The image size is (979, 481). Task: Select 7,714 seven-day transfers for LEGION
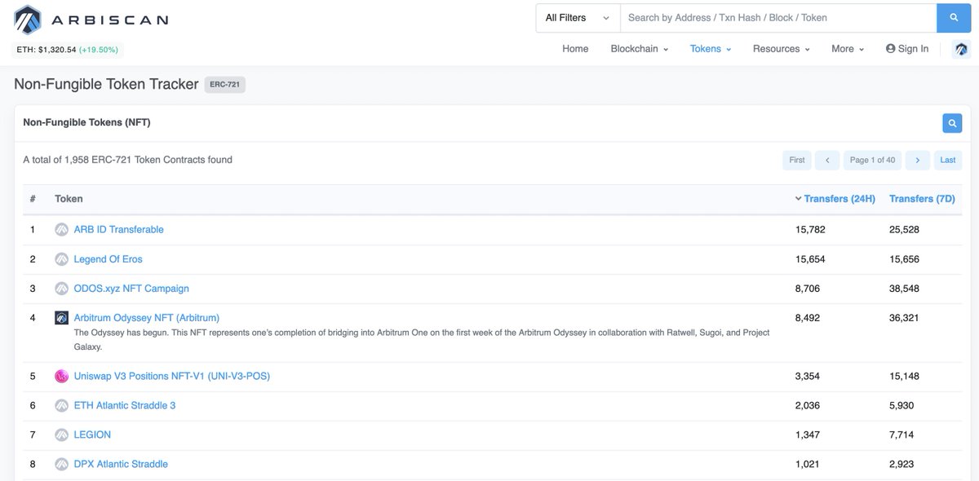point(901,435)
